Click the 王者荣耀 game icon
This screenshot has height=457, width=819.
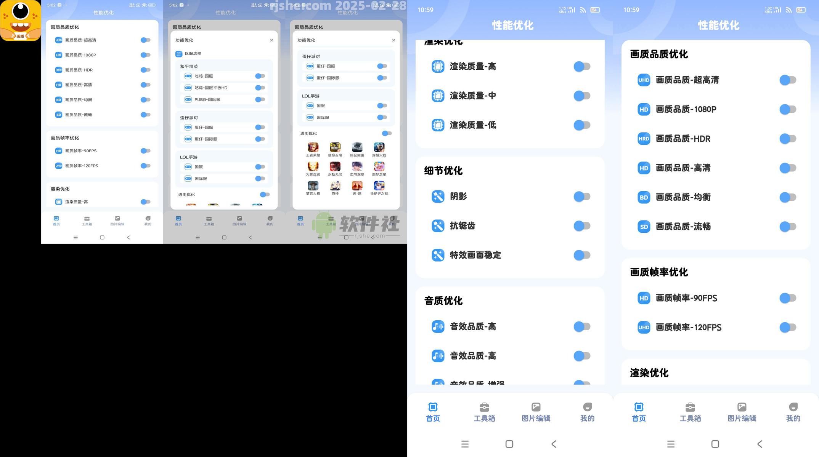point(313,147)
